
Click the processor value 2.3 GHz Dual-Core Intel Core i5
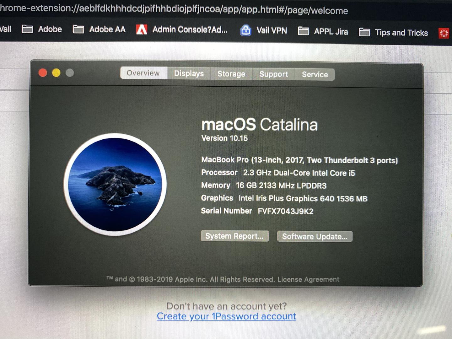click(299, 173)
